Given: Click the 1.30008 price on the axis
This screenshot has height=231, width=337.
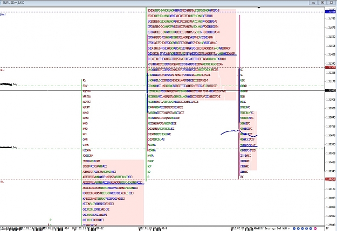Looking at the screenshot, I should (331, 207).
